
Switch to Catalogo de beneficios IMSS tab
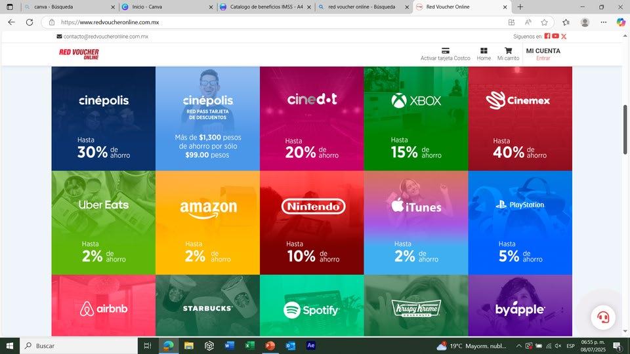[266, 7]
